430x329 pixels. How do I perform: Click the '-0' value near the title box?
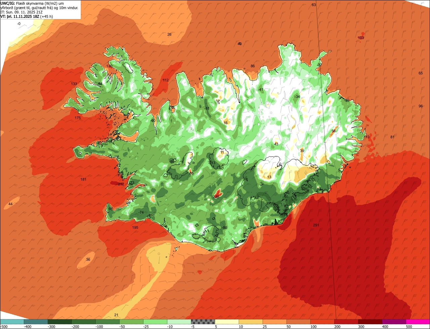coord(19,24)
